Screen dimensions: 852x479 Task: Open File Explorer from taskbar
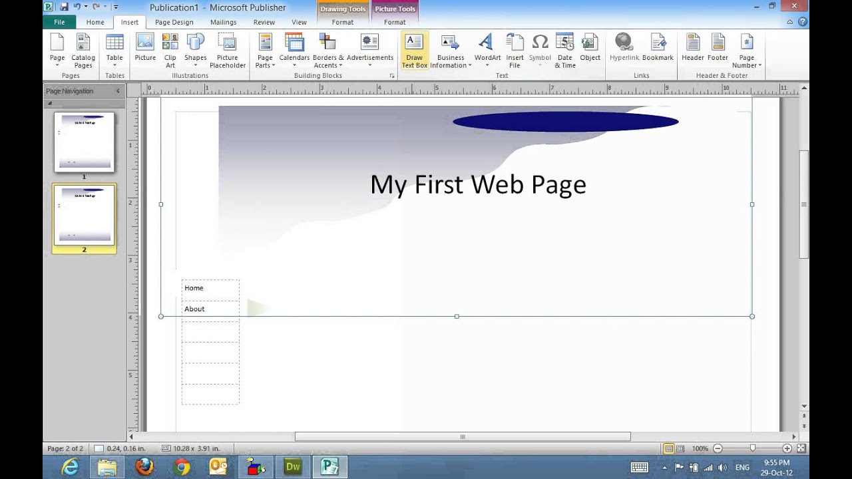(106, 467)
